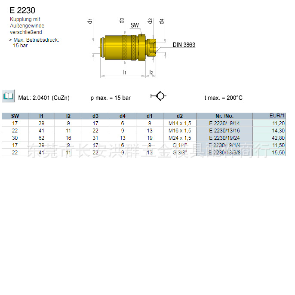Screen dimensions: 295x295
Task: Click the price 11,20
Action: click(x=279, y=123)
